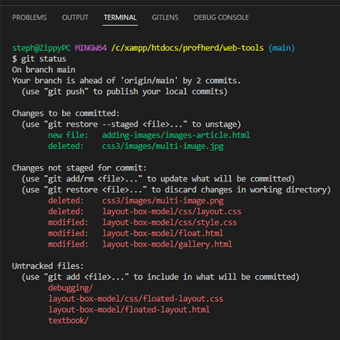Click the untracked textbook/ folder entry
This screenshot has height=340, width=340.
click(x=68, y=320)
